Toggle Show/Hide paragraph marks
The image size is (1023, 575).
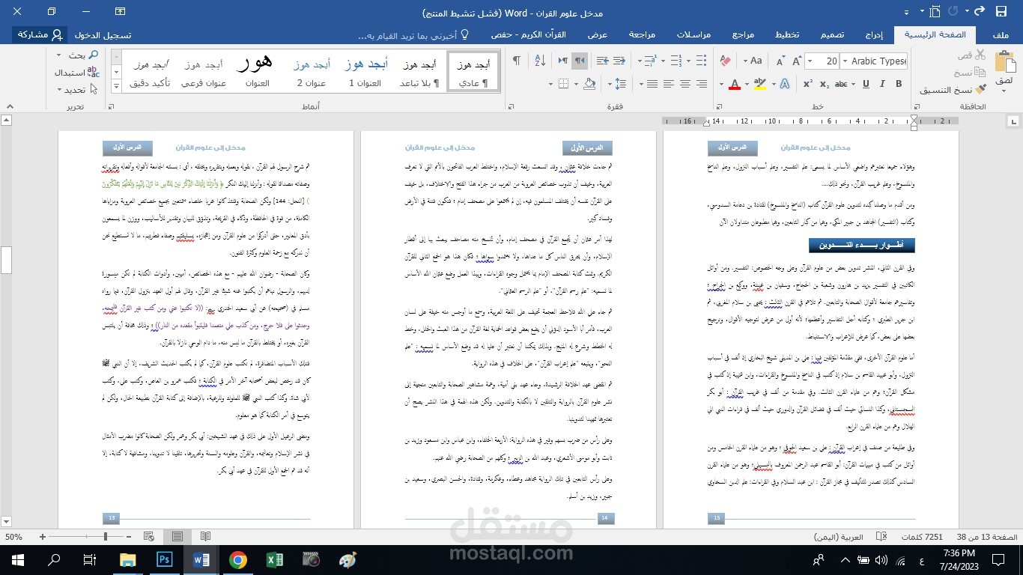516,61
